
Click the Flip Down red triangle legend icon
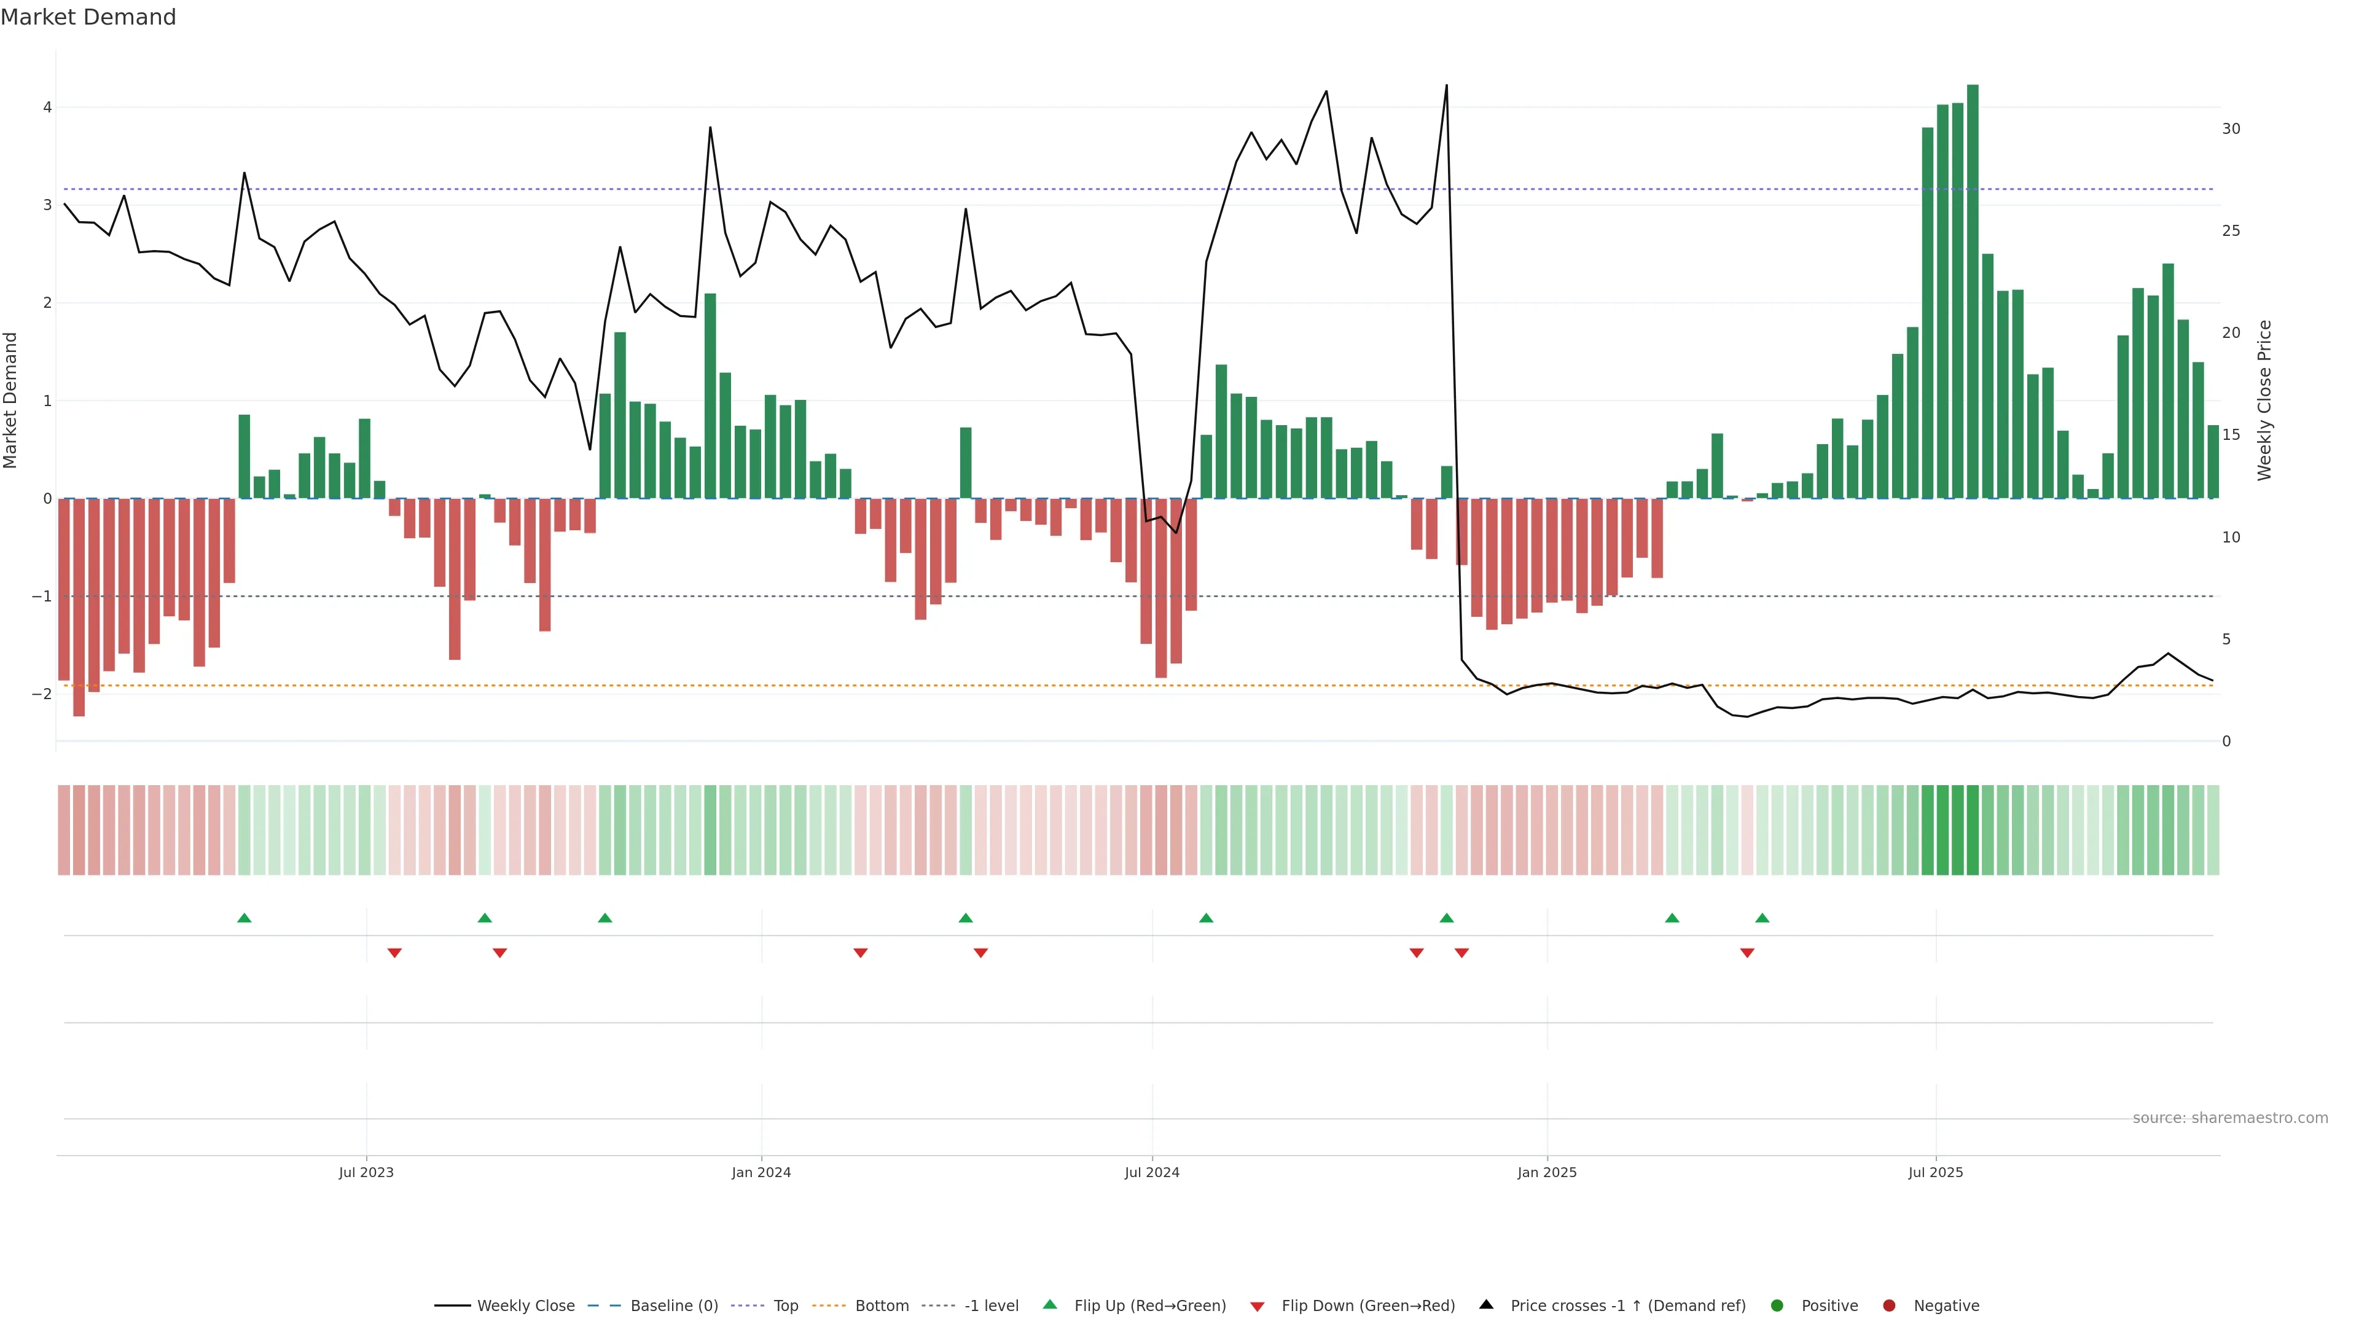[1258, 1306]
